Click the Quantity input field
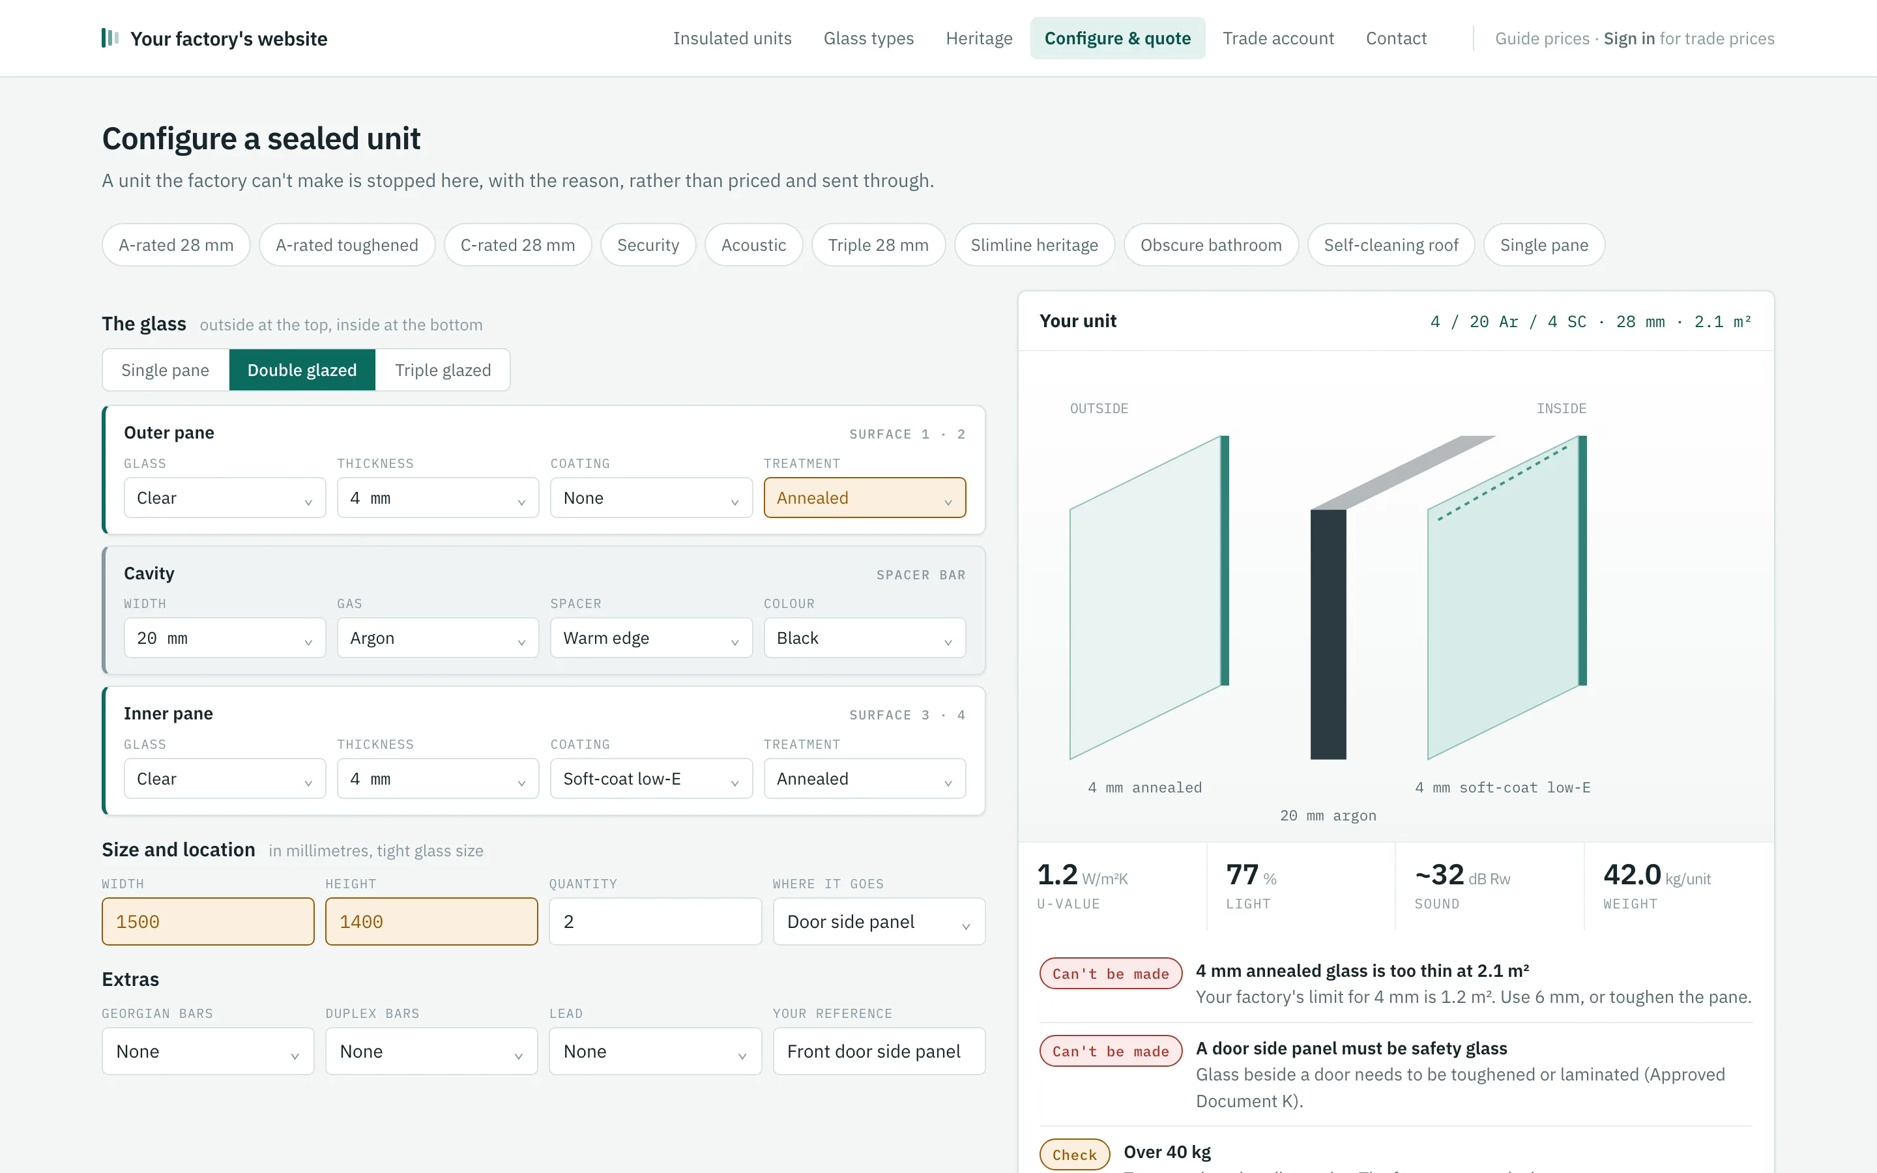Screen dimensions: 1877x1173 coord(654,921)
